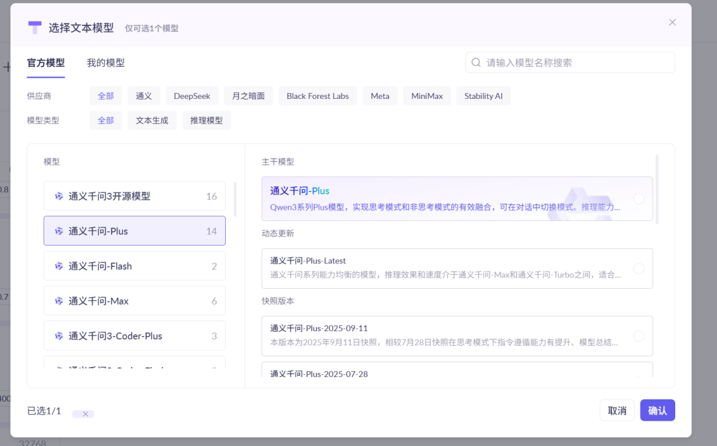Filter providers by 月之暗面
The height and width of the screenshot is (446, 717).
pyautogui.click(x=246, y=96)
